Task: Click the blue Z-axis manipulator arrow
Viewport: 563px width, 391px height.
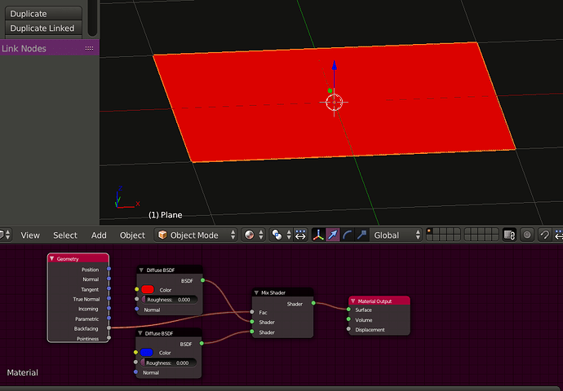Action: tap(335, 65)
